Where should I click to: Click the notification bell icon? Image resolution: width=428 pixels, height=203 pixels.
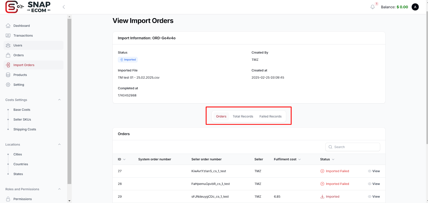click(x=372, y=7)
